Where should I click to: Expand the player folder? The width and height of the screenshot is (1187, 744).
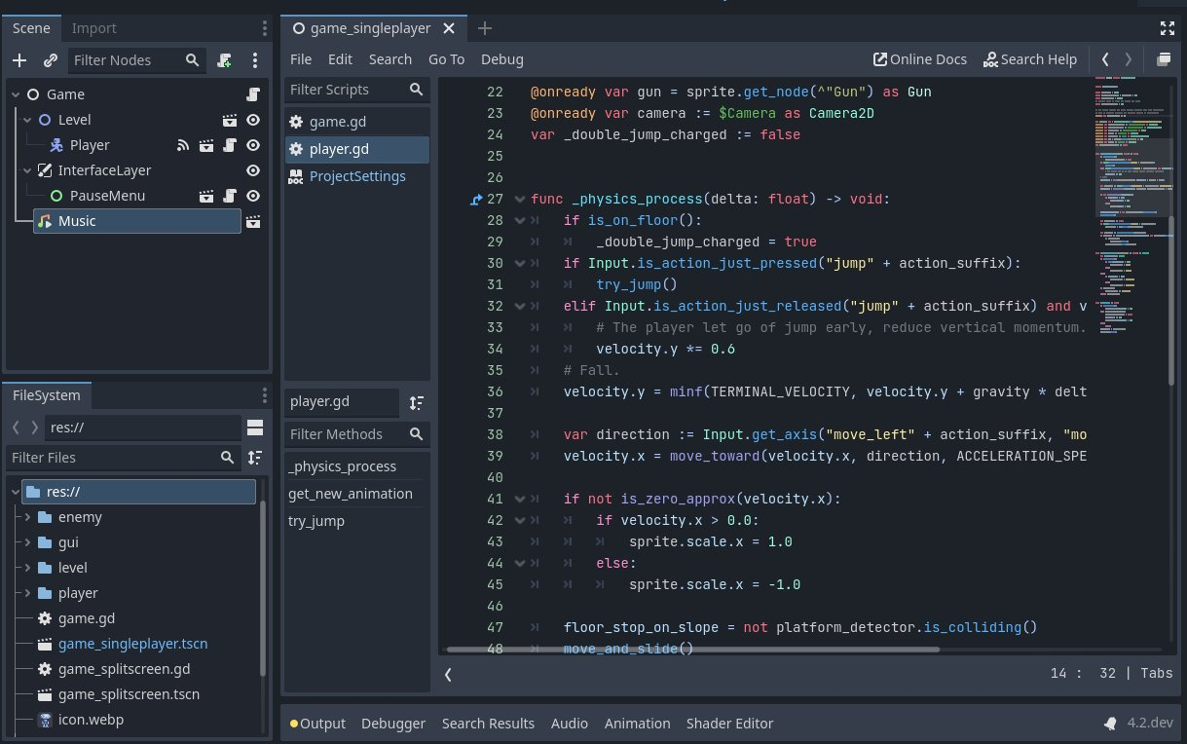[x=27, y=593]
